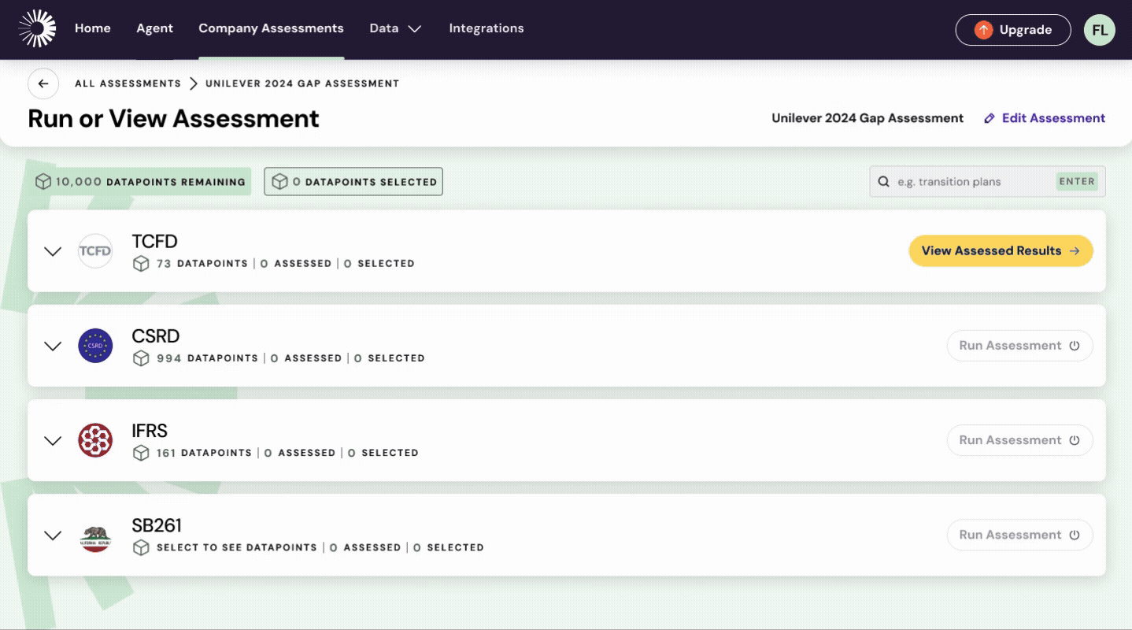This screenshot has height=630, width=1132.
Task: Expand the IFRS section chevron
Action: (53, 440)
